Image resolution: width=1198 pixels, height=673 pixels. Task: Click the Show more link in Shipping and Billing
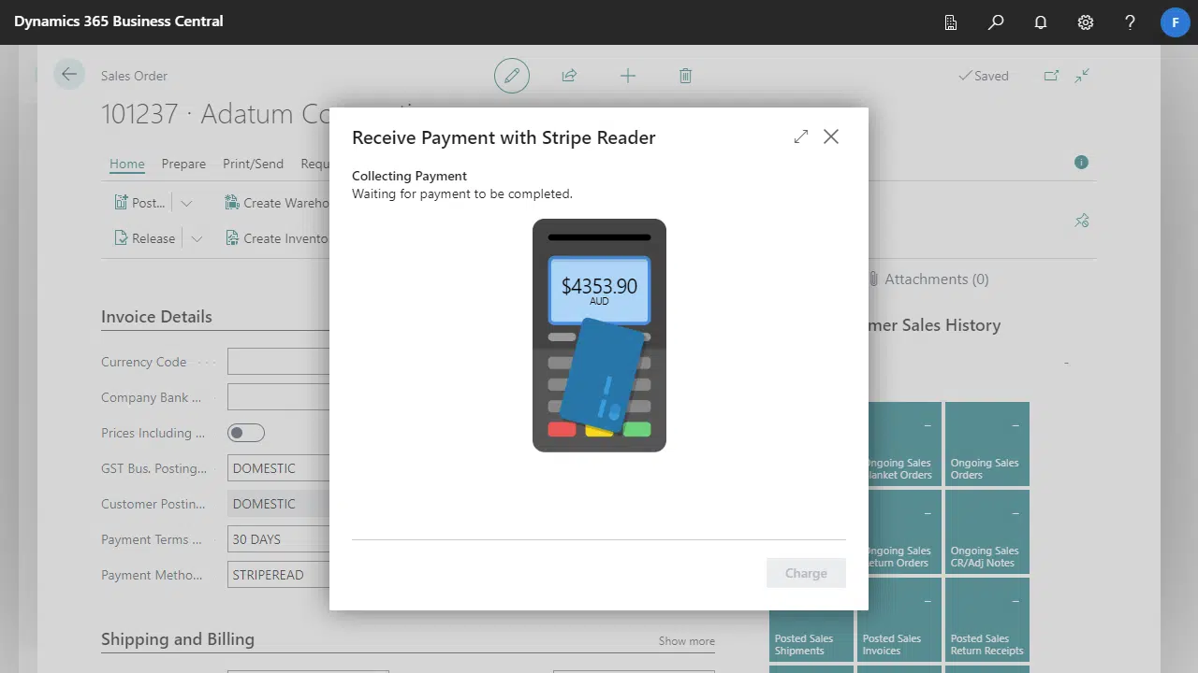tap(686, 641)
